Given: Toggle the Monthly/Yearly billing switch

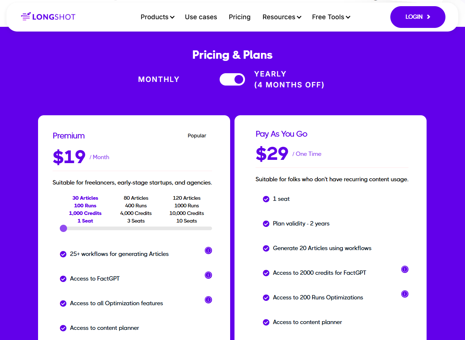Looking at the screenshot, I should pyautogui.click(x=232, y=79).
